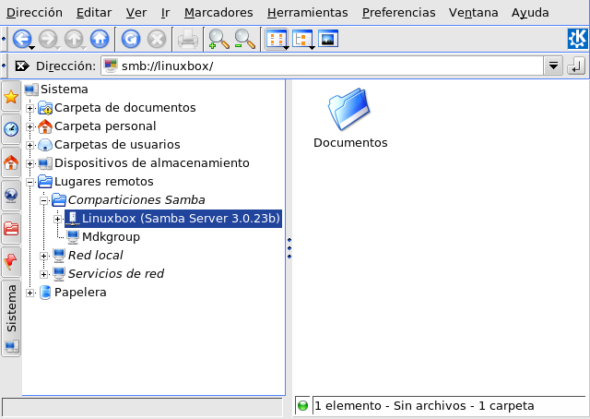
Task: Open the bookmarks star sidebar panel
Action: tap(11, 97)
